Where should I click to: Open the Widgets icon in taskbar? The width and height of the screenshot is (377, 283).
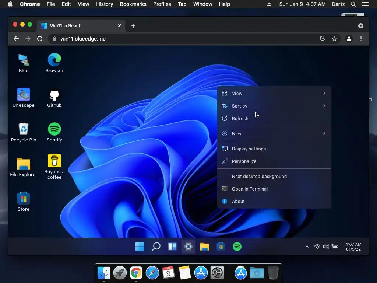[172, 247]
